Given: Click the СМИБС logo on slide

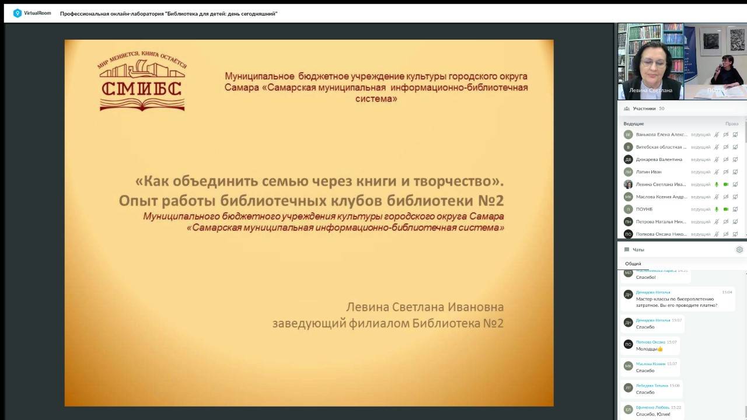Looking at the screenshot, I should pos(142,80).
